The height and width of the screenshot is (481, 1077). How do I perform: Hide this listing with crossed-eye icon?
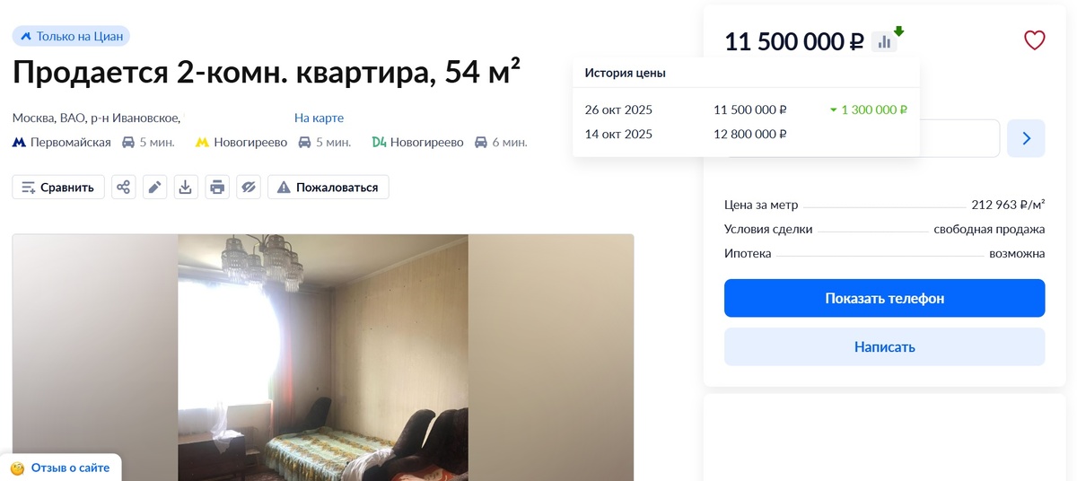tap(249, 188)
